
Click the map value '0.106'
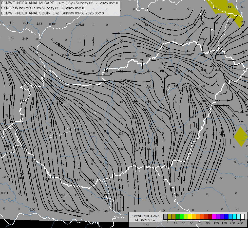point(53,24)
